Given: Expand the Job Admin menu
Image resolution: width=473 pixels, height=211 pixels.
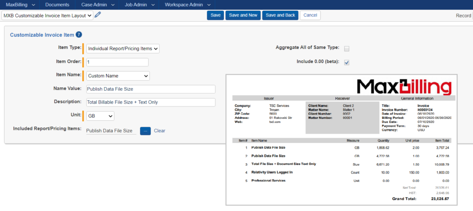Looking at the screenshot, I should [139, 5].
